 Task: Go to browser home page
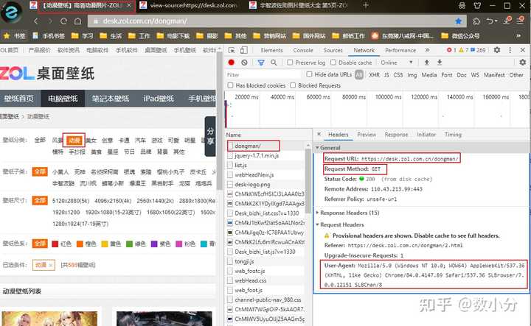77,21
